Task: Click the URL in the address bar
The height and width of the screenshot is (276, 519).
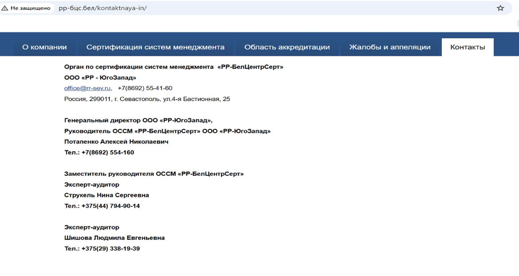Action: [102, 8]
